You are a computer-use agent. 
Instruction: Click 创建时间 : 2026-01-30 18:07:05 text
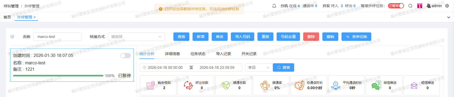tap(43, 56)
